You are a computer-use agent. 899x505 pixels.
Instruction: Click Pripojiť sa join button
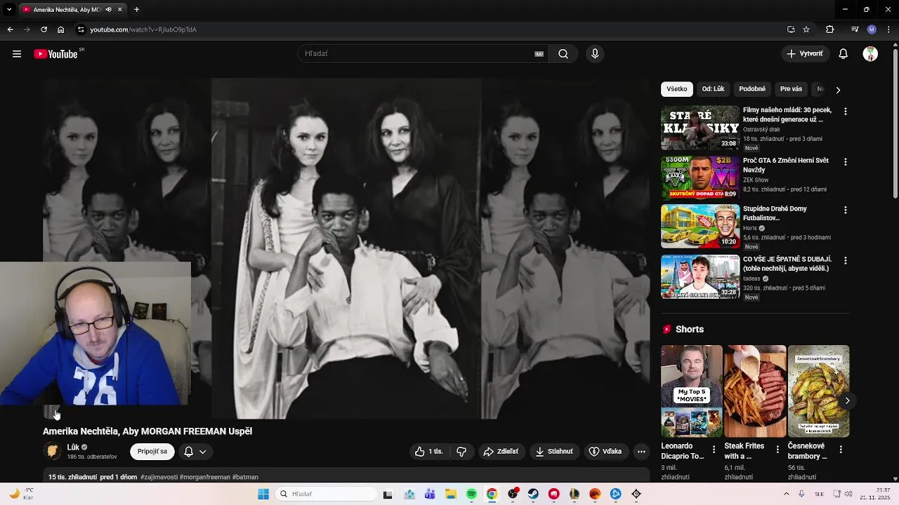point(152,452)
